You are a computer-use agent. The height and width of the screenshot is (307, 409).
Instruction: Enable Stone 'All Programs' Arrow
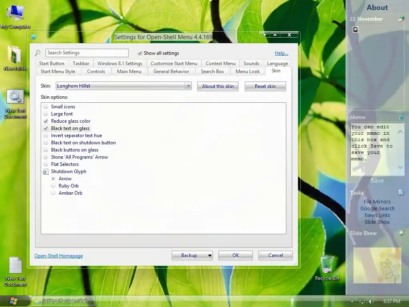46,157
